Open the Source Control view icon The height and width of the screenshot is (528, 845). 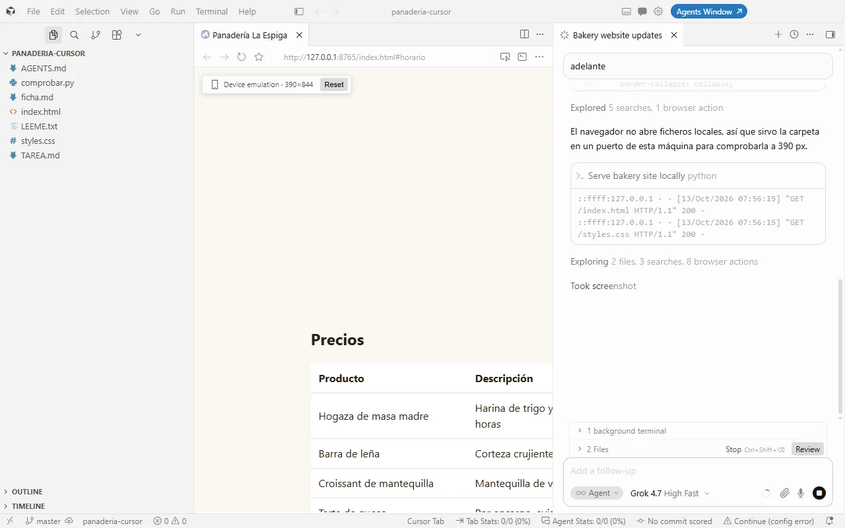point(96,35)
